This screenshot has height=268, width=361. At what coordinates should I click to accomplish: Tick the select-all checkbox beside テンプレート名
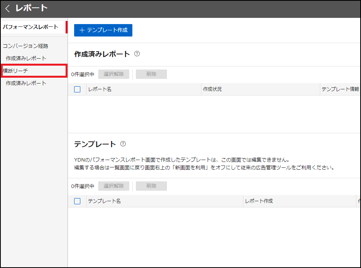tap(77, 201)
